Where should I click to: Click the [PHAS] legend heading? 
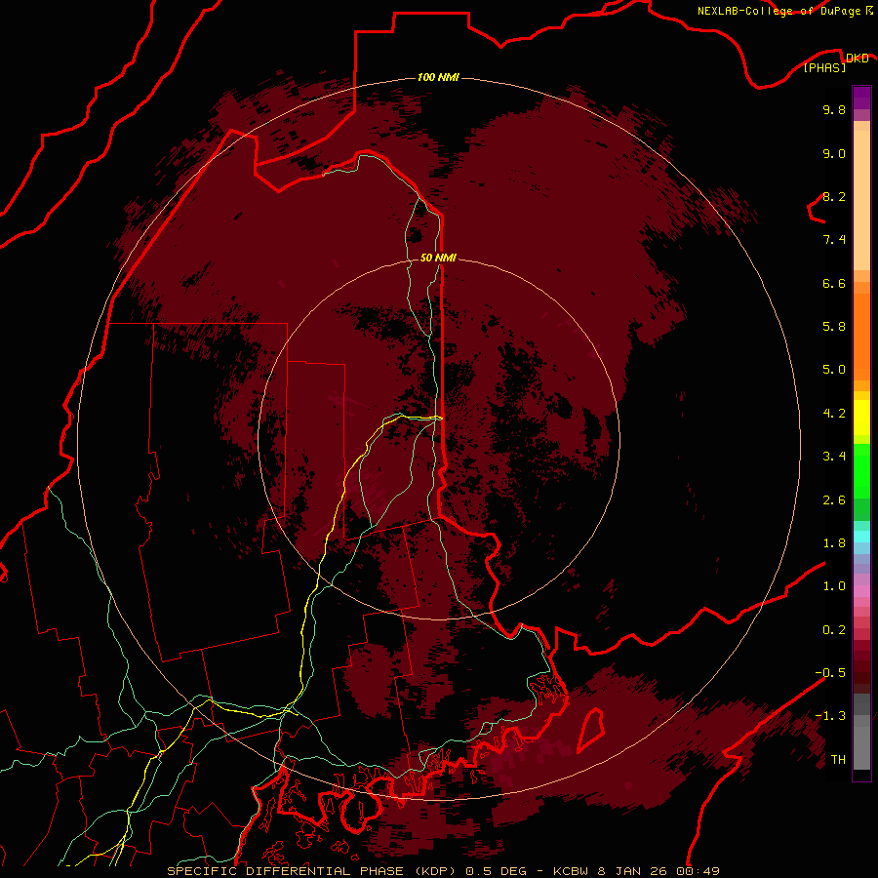pyautogui.click(x=824, y=67)
